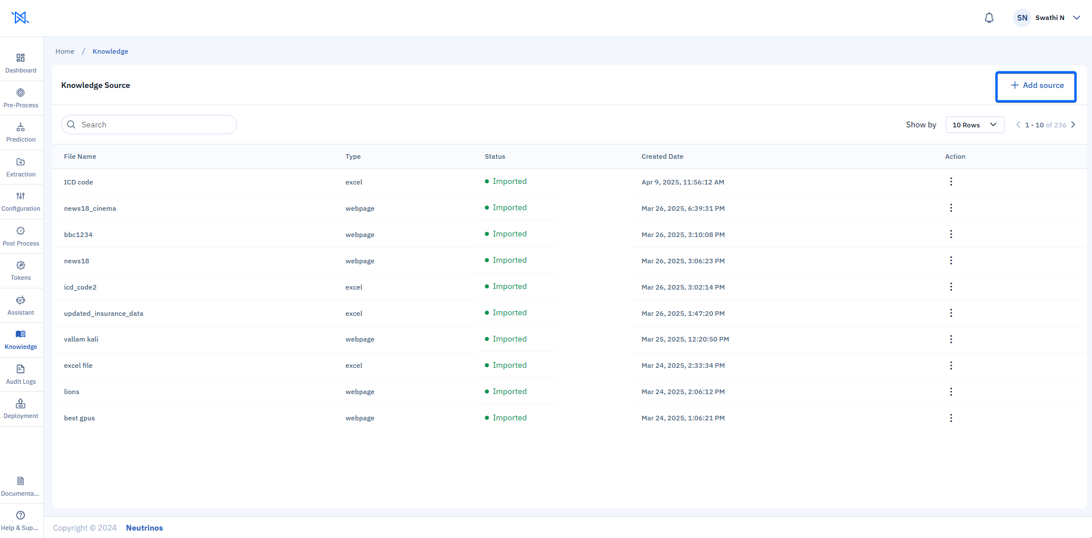Click the Knowledge breadcrumb link
This screenshot has height=538, width=1092.
pyautogui.click(x=110, y=51)
